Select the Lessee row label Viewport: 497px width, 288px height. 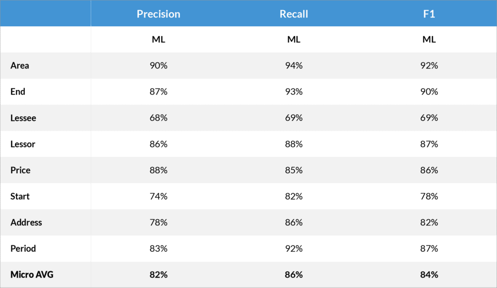pyautogui.click(x=23, y=118)
